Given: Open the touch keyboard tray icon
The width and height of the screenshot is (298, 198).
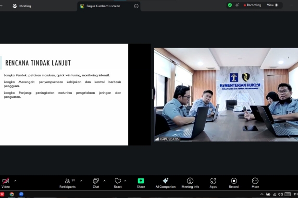Looking at the screenshot, I should point(287,194).
